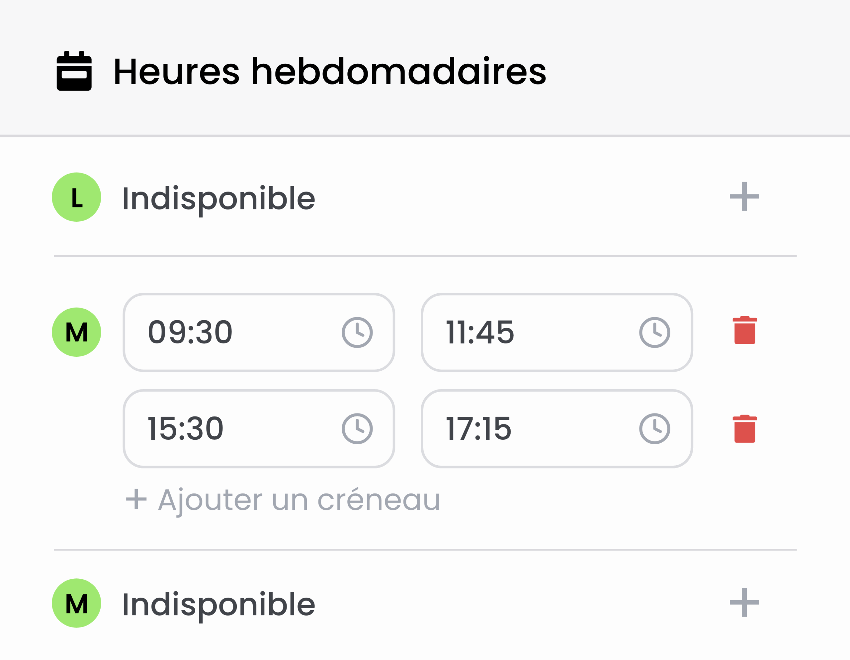
Task: Toggle the green L day circle
Action: [77, 197]
